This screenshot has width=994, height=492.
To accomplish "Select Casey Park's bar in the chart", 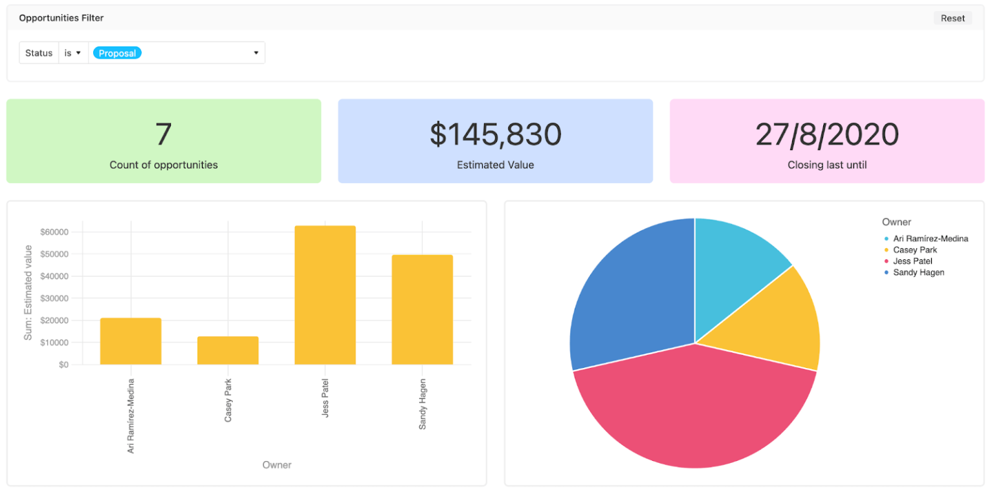I will 228,349.
